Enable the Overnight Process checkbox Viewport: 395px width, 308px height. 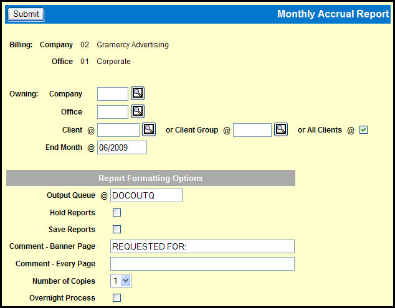117,298
